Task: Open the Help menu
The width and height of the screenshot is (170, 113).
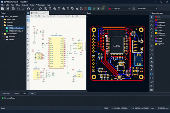Action: 48,5
